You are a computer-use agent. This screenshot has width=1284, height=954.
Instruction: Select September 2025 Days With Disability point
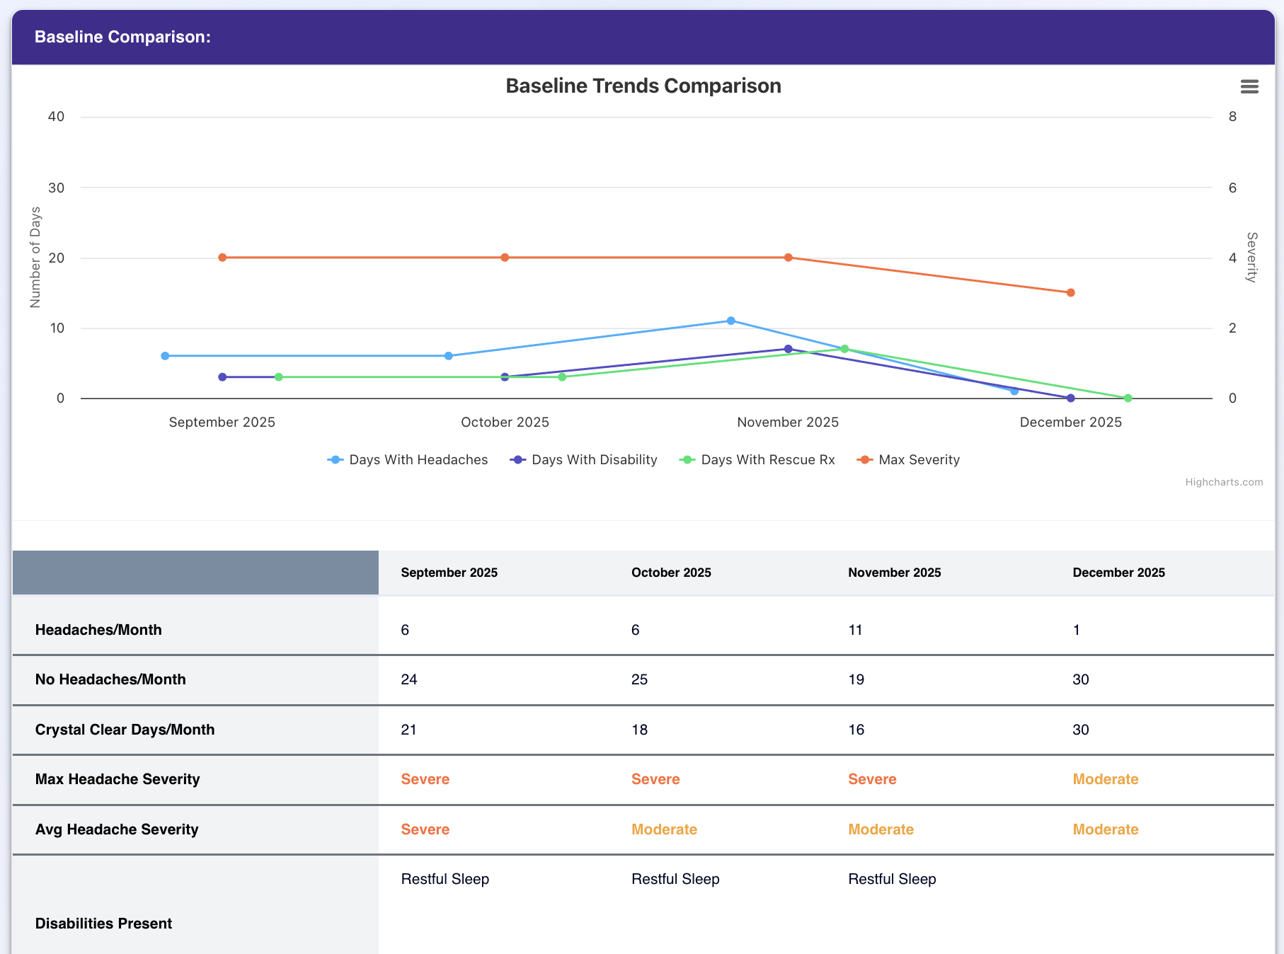[222, 377]
